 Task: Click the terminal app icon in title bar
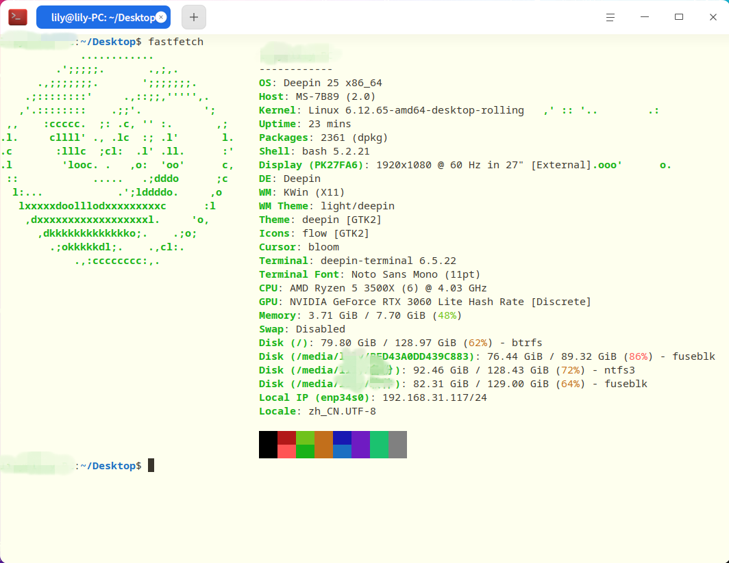coord(18,17)
